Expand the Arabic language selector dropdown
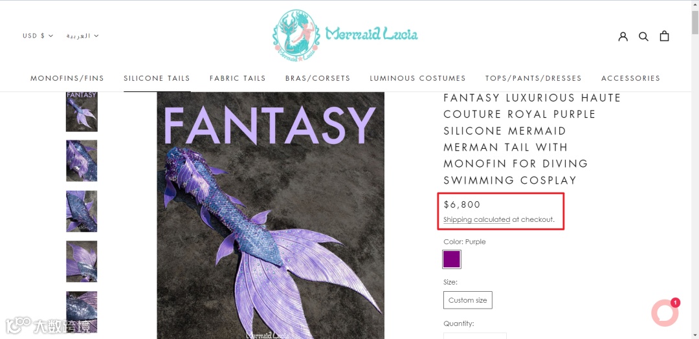Image resolution: width=699 pixels, height=339 pixels. pos(82,36)
